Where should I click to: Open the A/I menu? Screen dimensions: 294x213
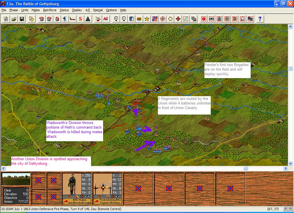(x=88, y=10)
